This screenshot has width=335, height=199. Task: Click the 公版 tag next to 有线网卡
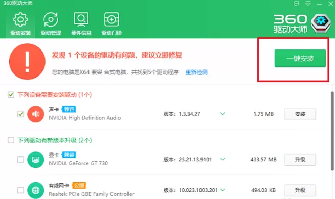click(x=79, y=185)
